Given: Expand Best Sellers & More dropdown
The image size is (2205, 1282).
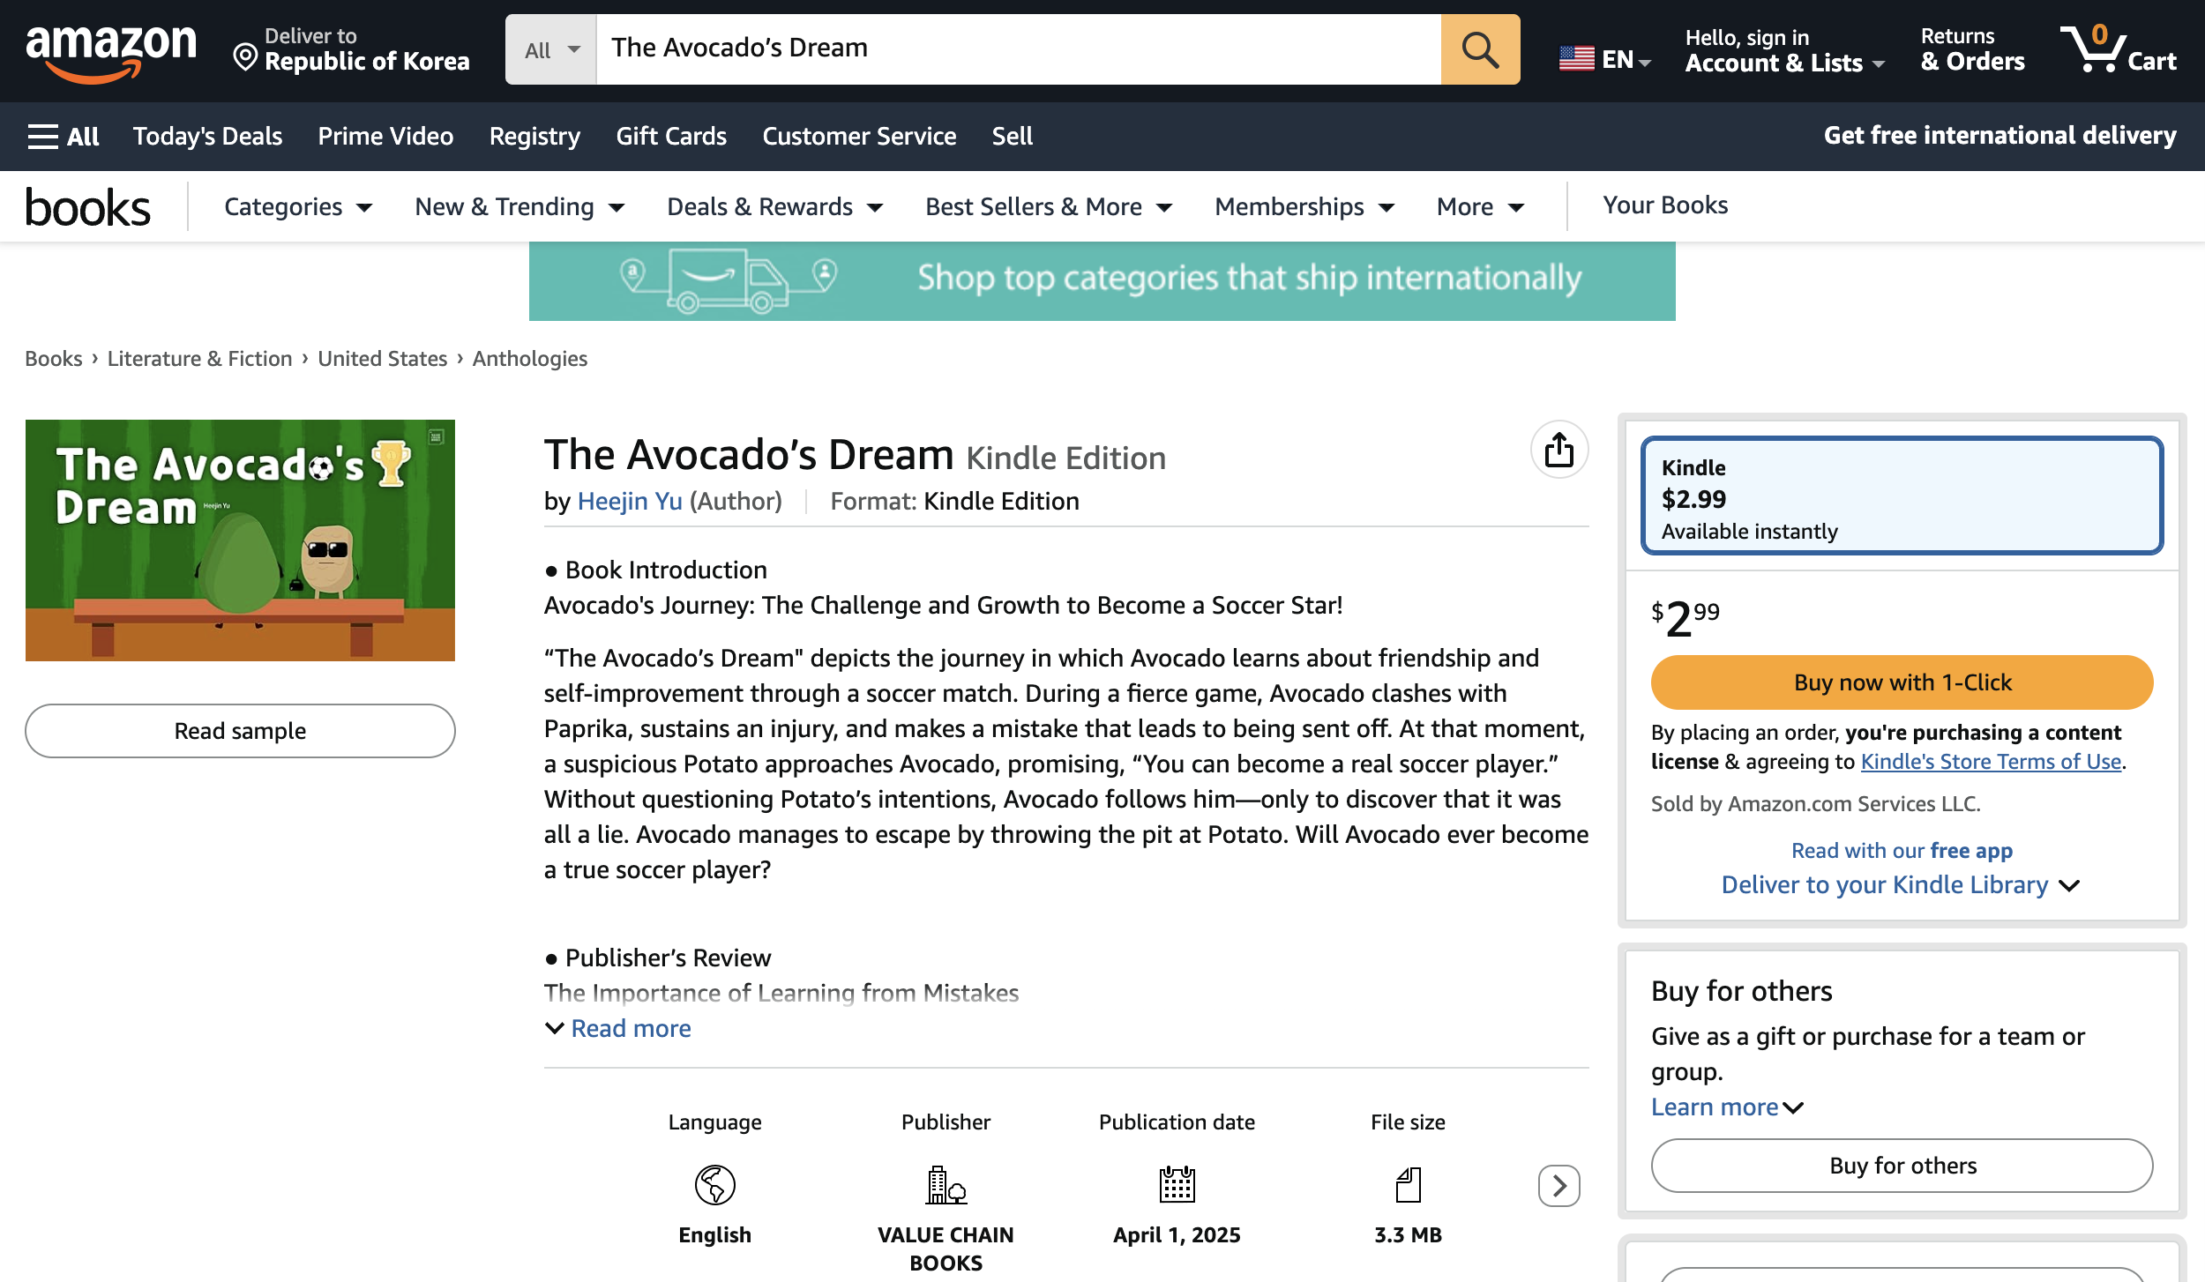Looking at the screenshot, I should coord(1049,207).
